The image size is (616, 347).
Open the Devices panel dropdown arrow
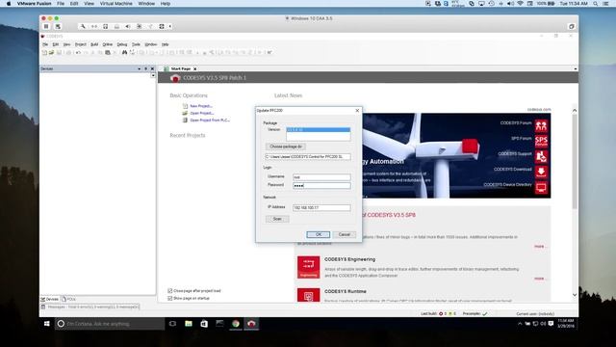pyautogui.click(x=139, y=68)
